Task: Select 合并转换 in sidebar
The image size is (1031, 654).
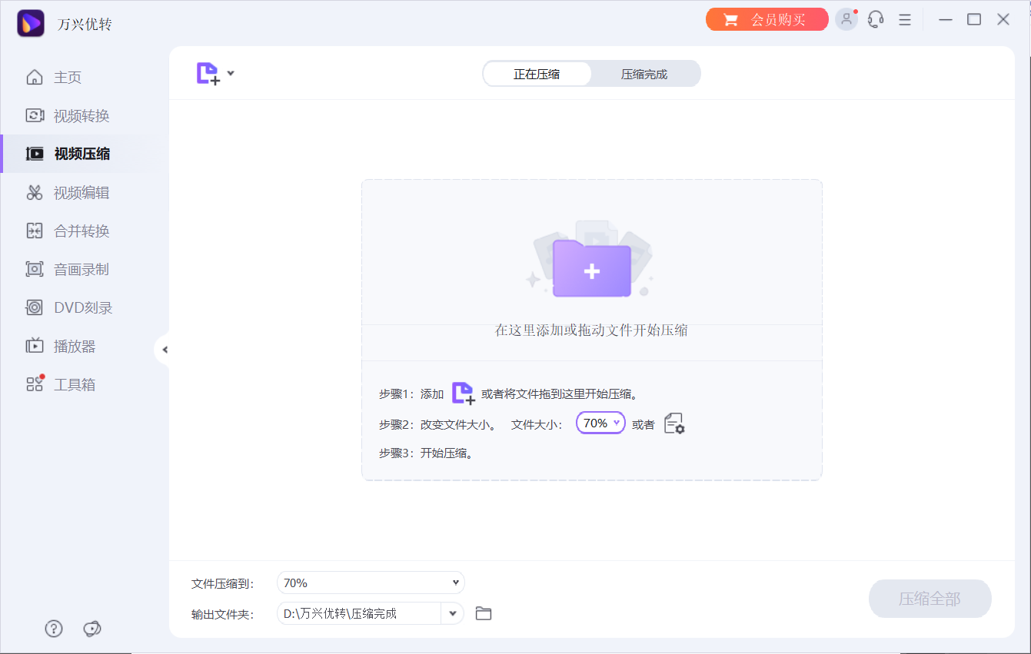Action: pos(81,231)
